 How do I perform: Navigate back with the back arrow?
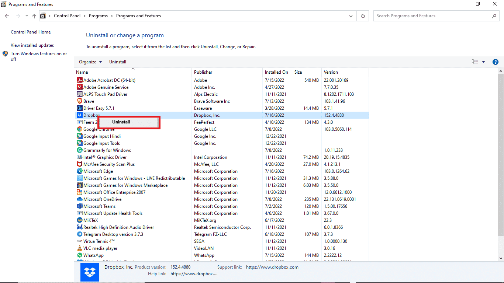point(7,16)
